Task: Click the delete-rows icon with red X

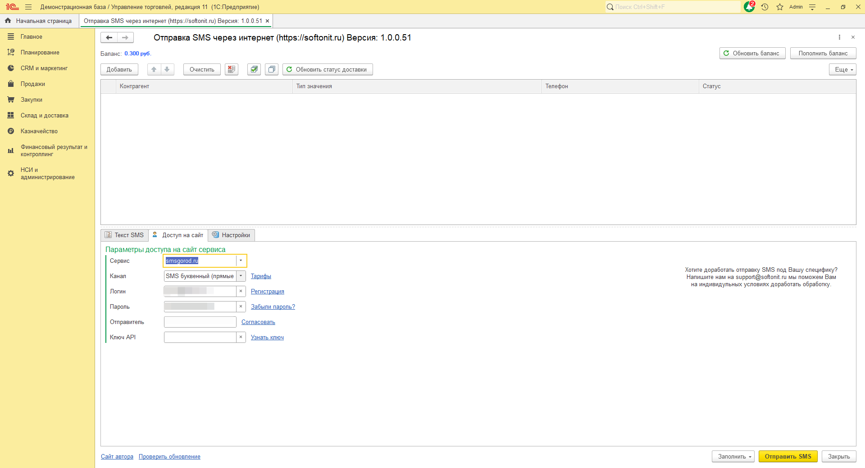Action: pos(232,69)
